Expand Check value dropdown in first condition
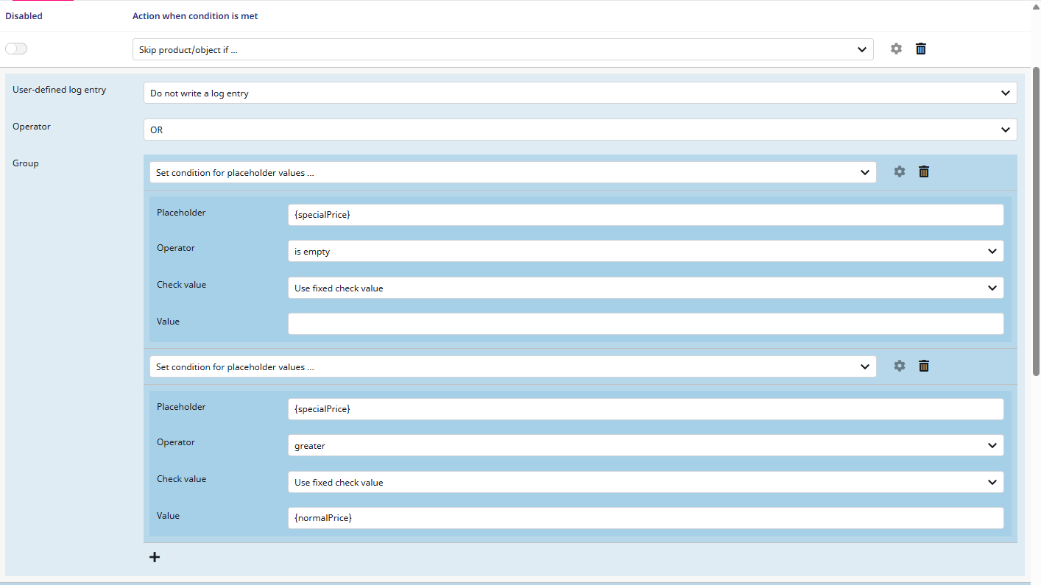This screenshot has height=585, width=1041. click(x=645, y=288)
